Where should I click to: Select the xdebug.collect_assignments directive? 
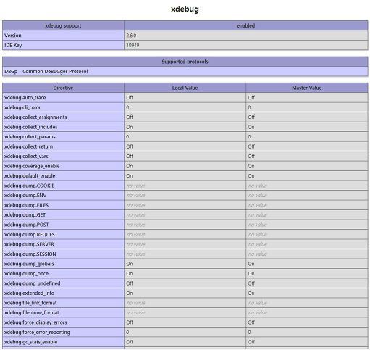click(x=35, y=117)
